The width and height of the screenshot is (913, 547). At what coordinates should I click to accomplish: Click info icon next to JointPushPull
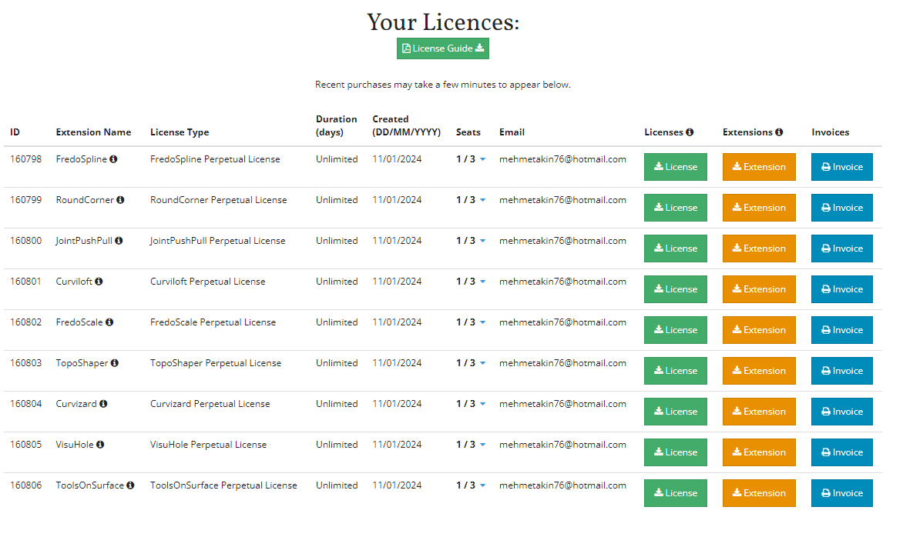pos(119,241)
